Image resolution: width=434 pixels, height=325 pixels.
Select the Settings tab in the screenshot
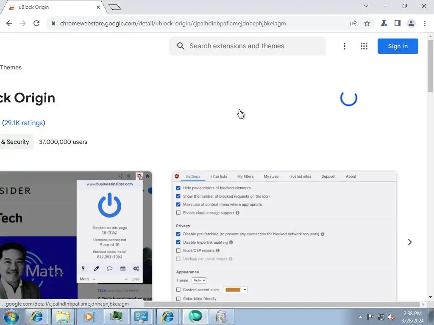coord(193,176)
